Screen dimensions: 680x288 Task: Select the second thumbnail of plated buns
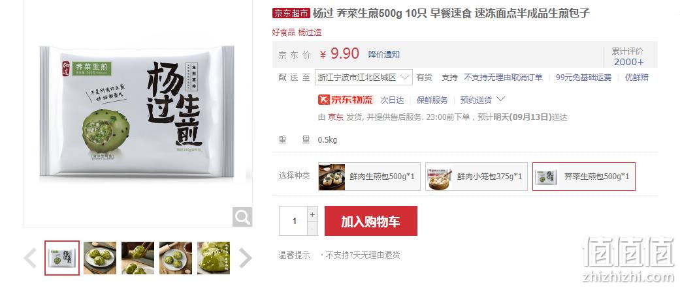pos(100,258)
